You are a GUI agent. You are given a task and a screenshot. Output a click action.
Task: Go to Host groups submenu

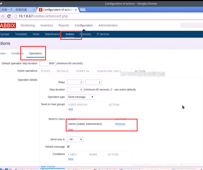click(x=5, y=34)
